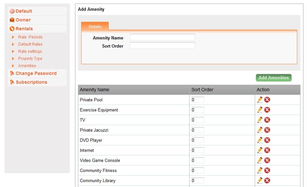Open the Property Type submenu item
Image resolution: width=307 pixels, height=187 pixels.
coord(30,59)
